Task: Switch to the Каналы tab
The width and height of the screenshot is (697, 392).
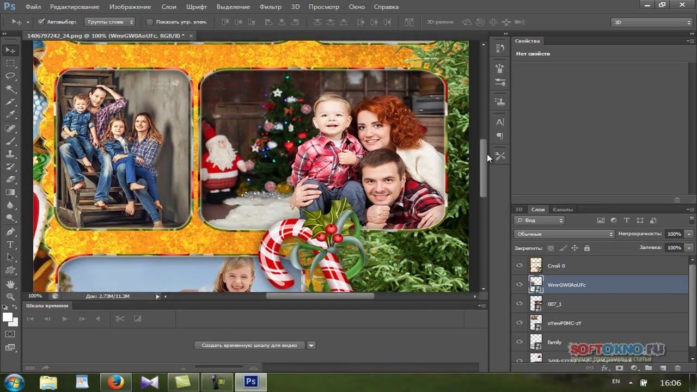Action: (x=562, y=209)
